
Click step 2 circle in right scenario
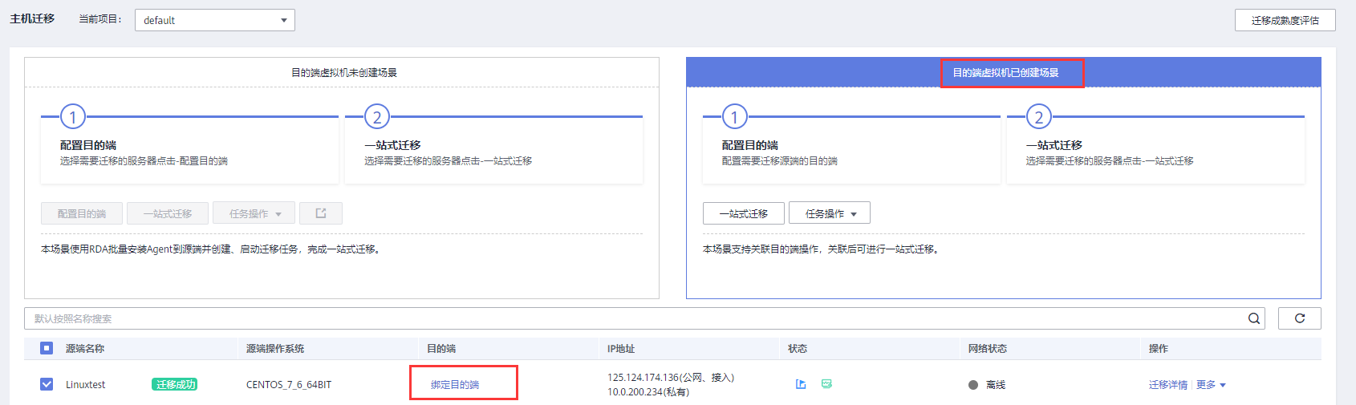pos(1038,117)
